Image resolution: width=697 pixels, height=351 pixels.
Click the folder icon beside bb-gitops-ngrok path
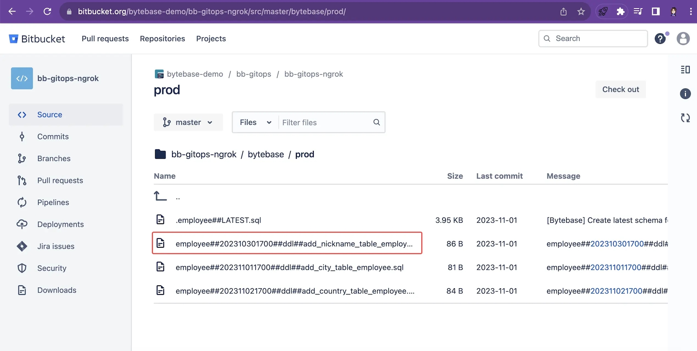click(160, 154)
